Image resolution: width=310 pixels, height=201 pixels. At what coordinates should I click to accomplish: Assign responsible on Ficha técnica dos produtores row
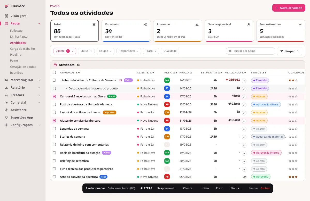(x=167, y=169)
